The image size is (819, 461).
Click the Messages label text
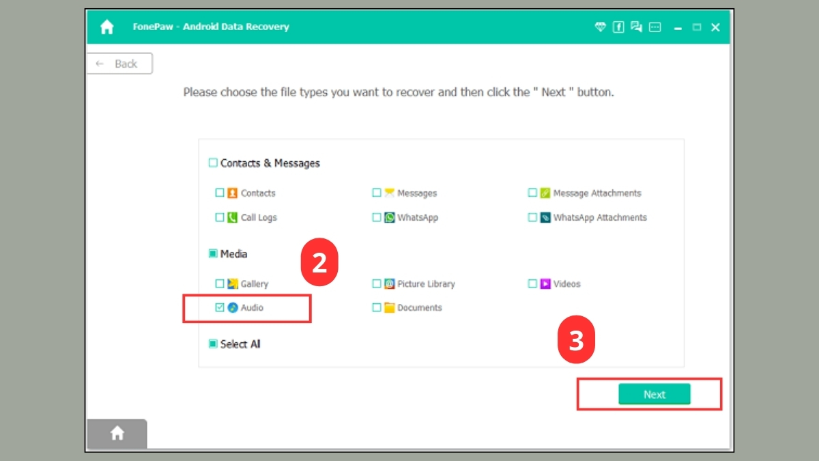tap(417, 193)
